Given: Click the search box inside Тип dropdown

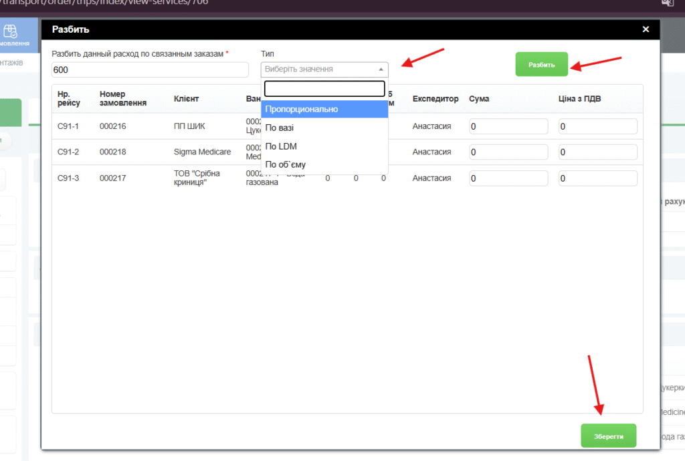Looking at the screenshot, I should pyautogui.click(x=324, y=89).
